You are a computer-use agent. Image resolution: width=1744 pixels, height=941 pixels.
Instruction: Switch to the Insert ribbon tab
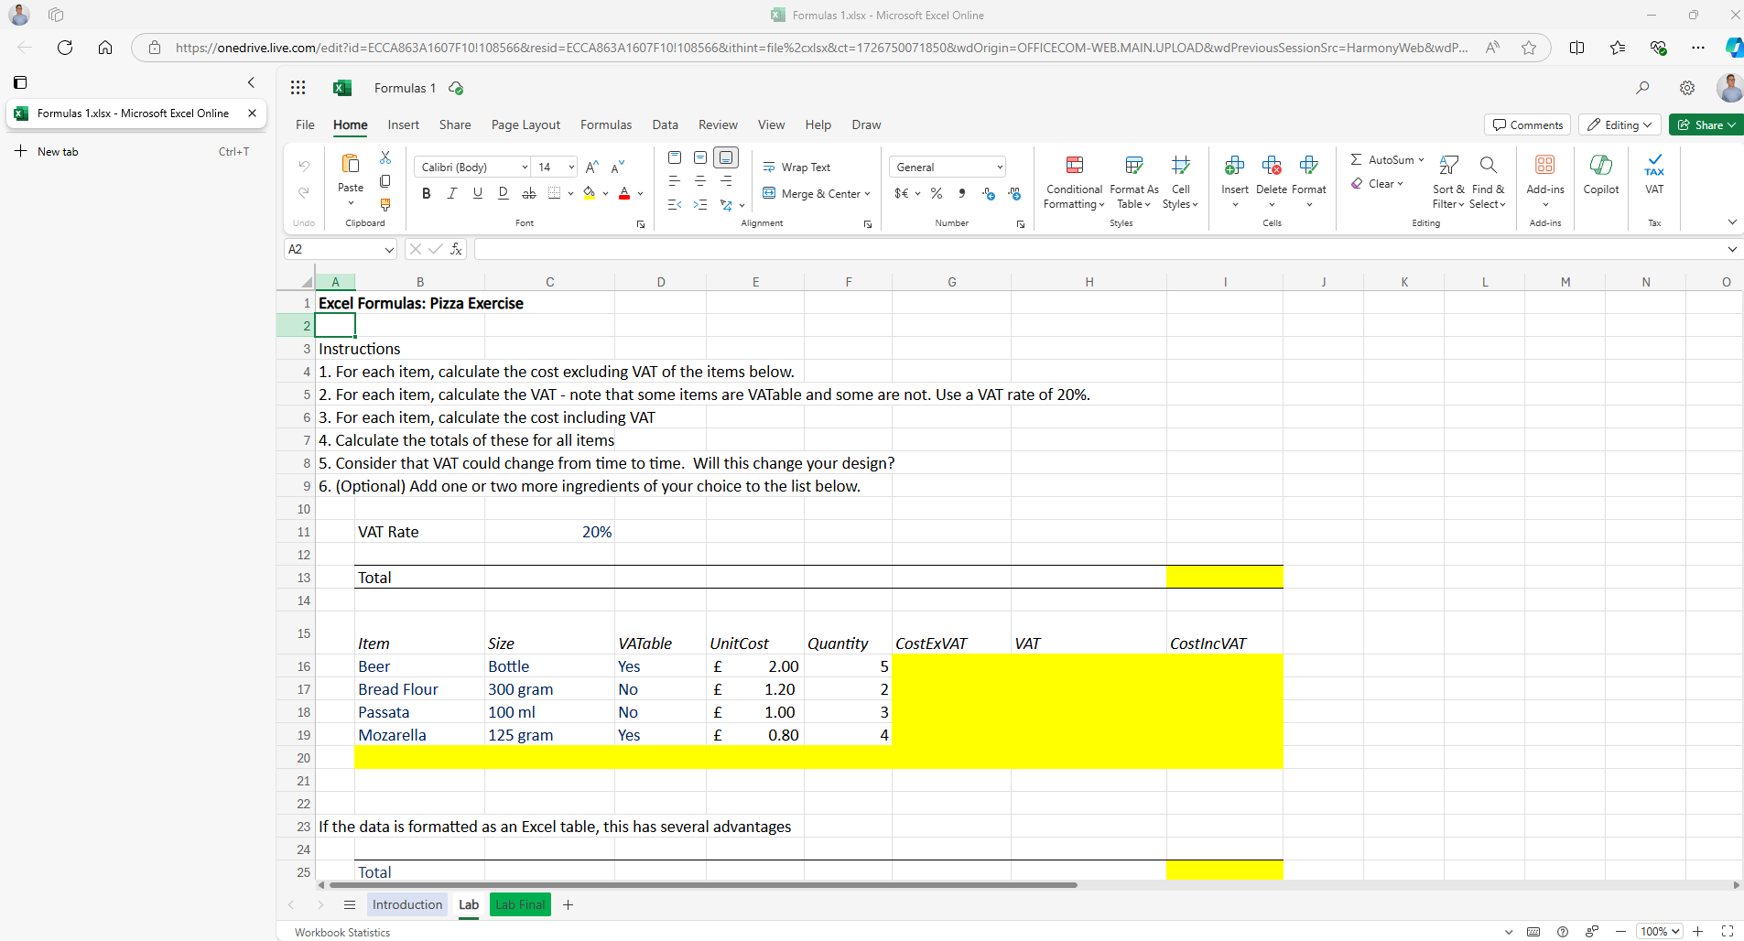click(403, 124)
